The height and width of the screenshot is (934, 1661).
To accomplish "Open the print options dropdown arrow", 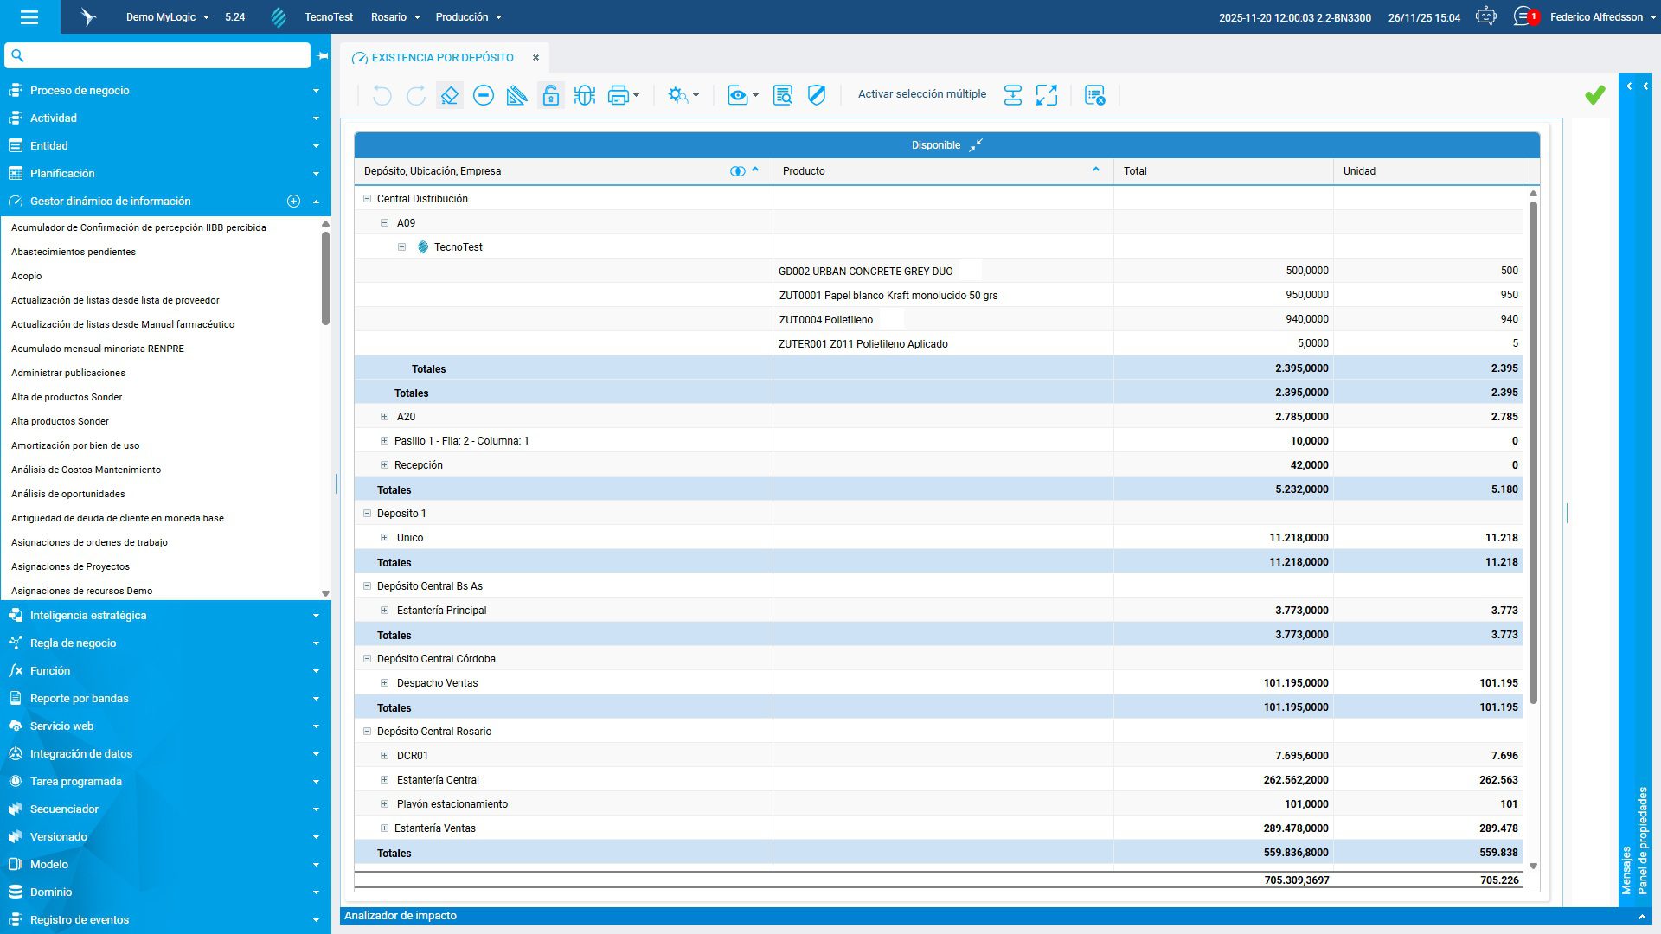I will click(x=637, y=95).
